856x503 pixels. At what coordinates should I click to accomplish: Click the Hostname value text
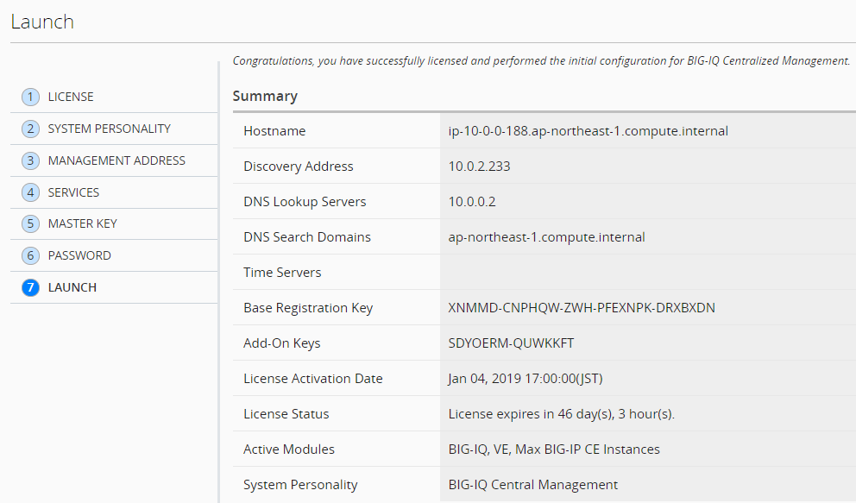tap(588, 131)
